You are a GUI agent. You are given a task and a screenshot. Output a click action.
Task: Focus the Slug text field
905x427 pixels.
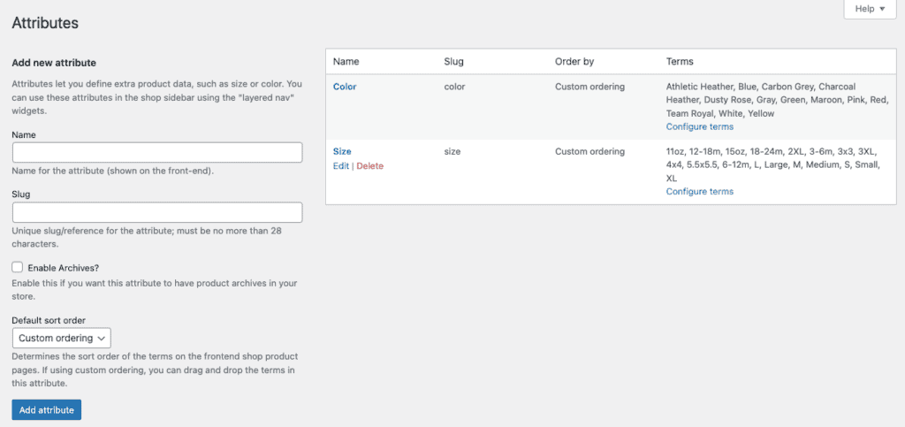[x=157, y=212]
